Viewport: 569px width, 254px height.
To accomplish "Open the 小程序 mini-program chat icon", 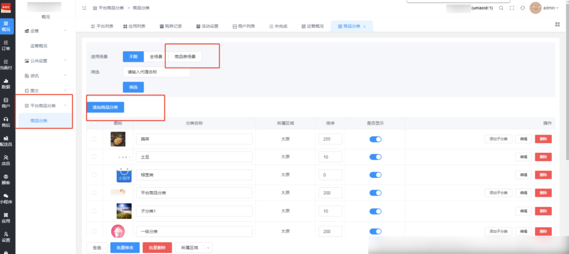I will [6, 199].
